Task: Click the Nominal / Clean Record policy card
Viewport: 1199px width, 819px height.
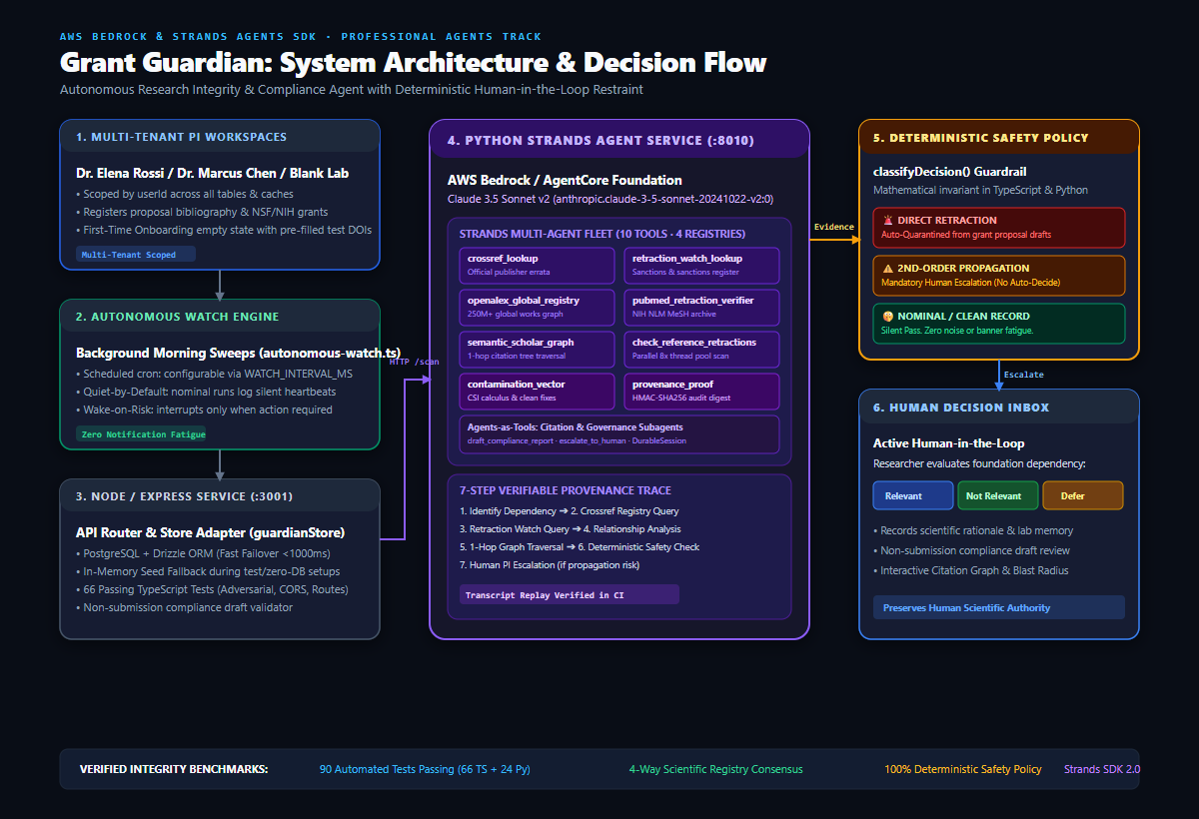Action: 999,323
